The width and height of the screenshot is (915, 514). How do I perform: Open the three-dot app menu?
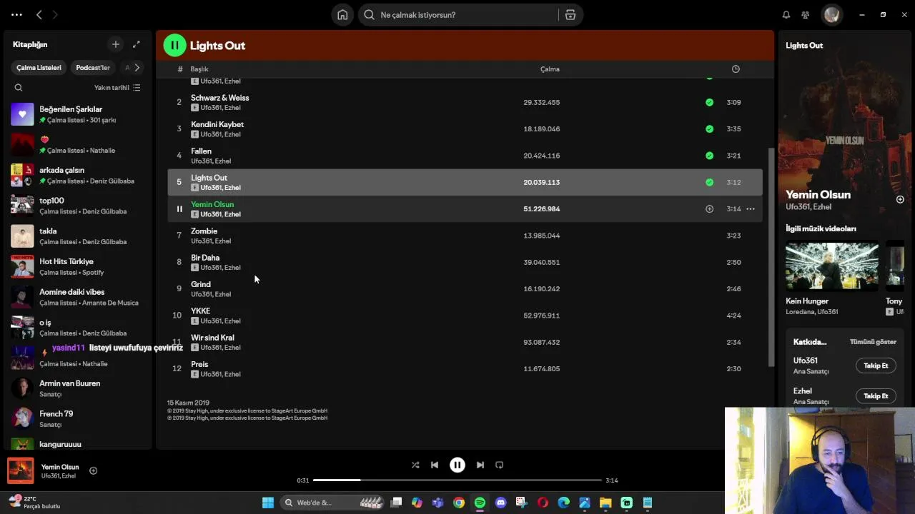[16, 15]
